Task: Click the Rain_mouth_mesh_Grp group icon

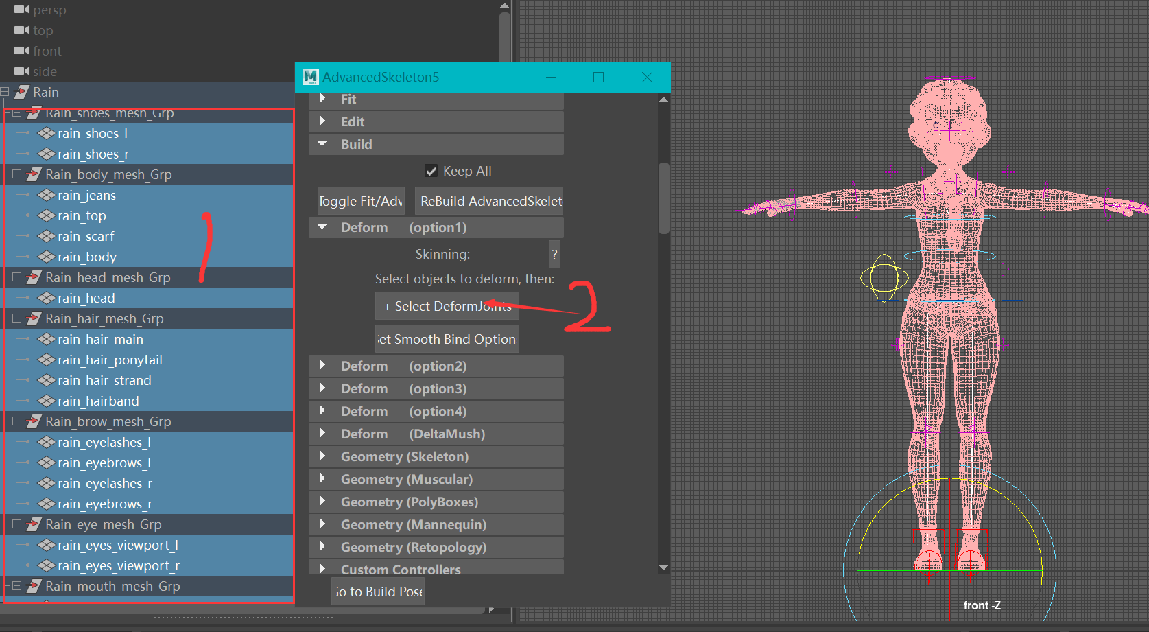Action: (x=32, y=586)
